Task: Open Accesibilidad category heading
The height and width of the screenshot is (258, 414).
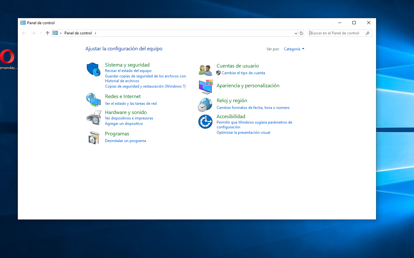Action: click(231, 117)
